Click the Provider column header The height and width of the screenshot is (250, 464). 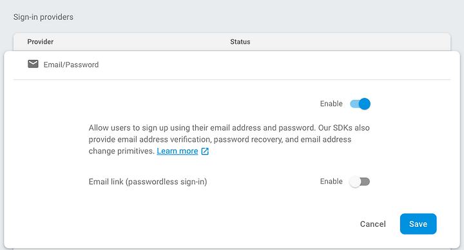pos(40,42)
